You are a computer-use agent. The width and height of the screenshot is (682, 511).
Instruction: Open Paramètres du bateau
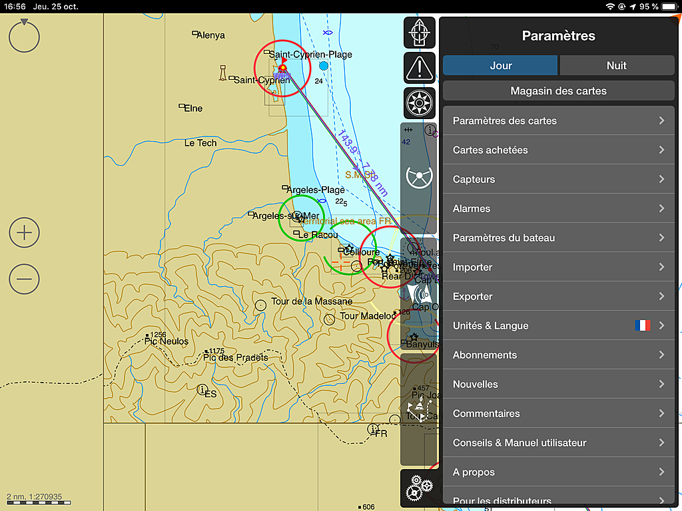coord(559,238)
